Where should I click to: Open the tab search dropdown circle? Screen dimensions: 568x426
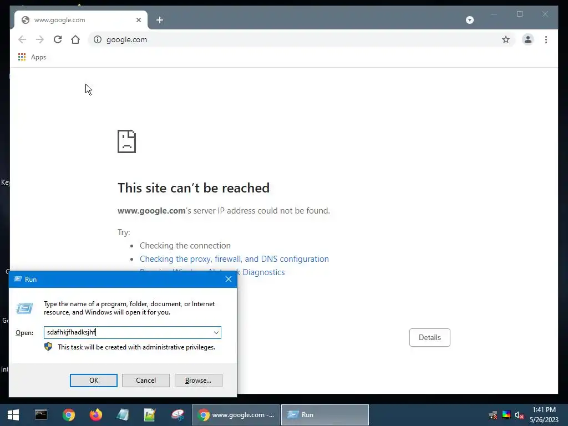469,20
